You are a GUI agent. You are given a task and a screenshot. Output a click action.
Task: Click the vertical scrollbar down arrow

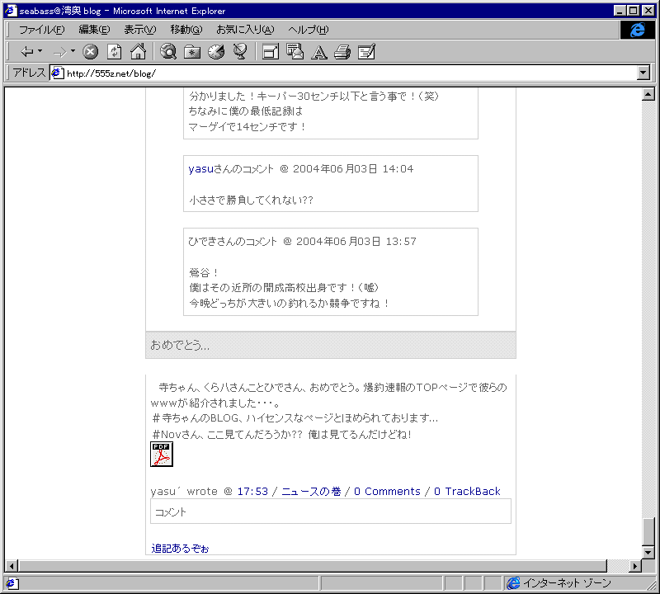pyautogui.click(x=648, y=552)
